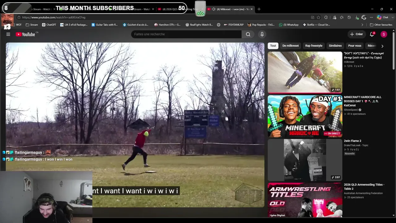Open the Hamilton ETFs bookmark
The height and width of the screenshot is (223, 396).
(167, 25)
